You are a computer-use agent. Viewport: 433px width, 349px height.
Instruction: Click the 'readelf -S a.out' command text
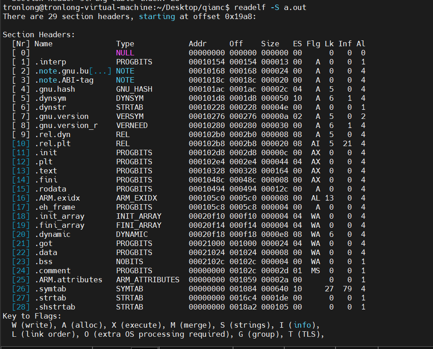(x=270, y=7)
